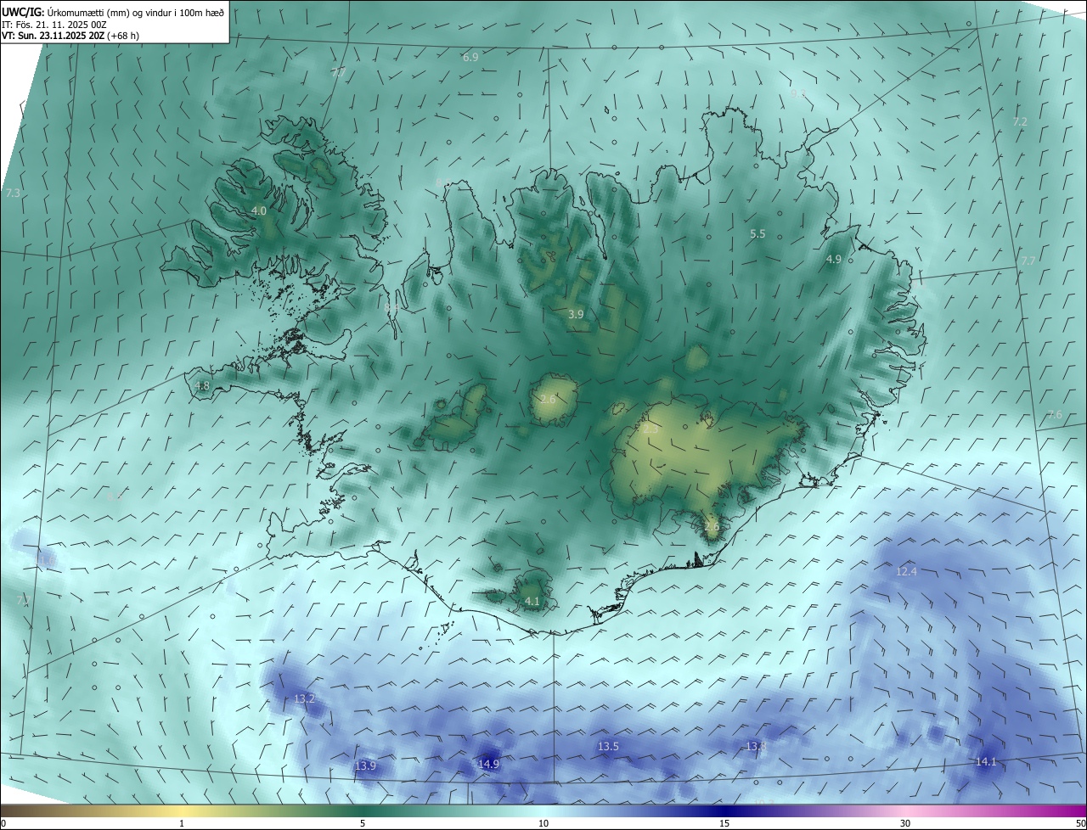Image resolution: width=1087 pixels, height=830 pixels.
Task: Select the colorbar tick labeled 30
Action: [x=905, y=823]
